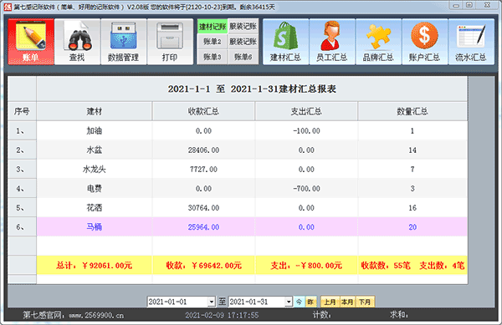Select the 服装记账 tab beside 建材记账
This screenshot has height=325, width=502.
pyautogui.click(x=243, y=26)
